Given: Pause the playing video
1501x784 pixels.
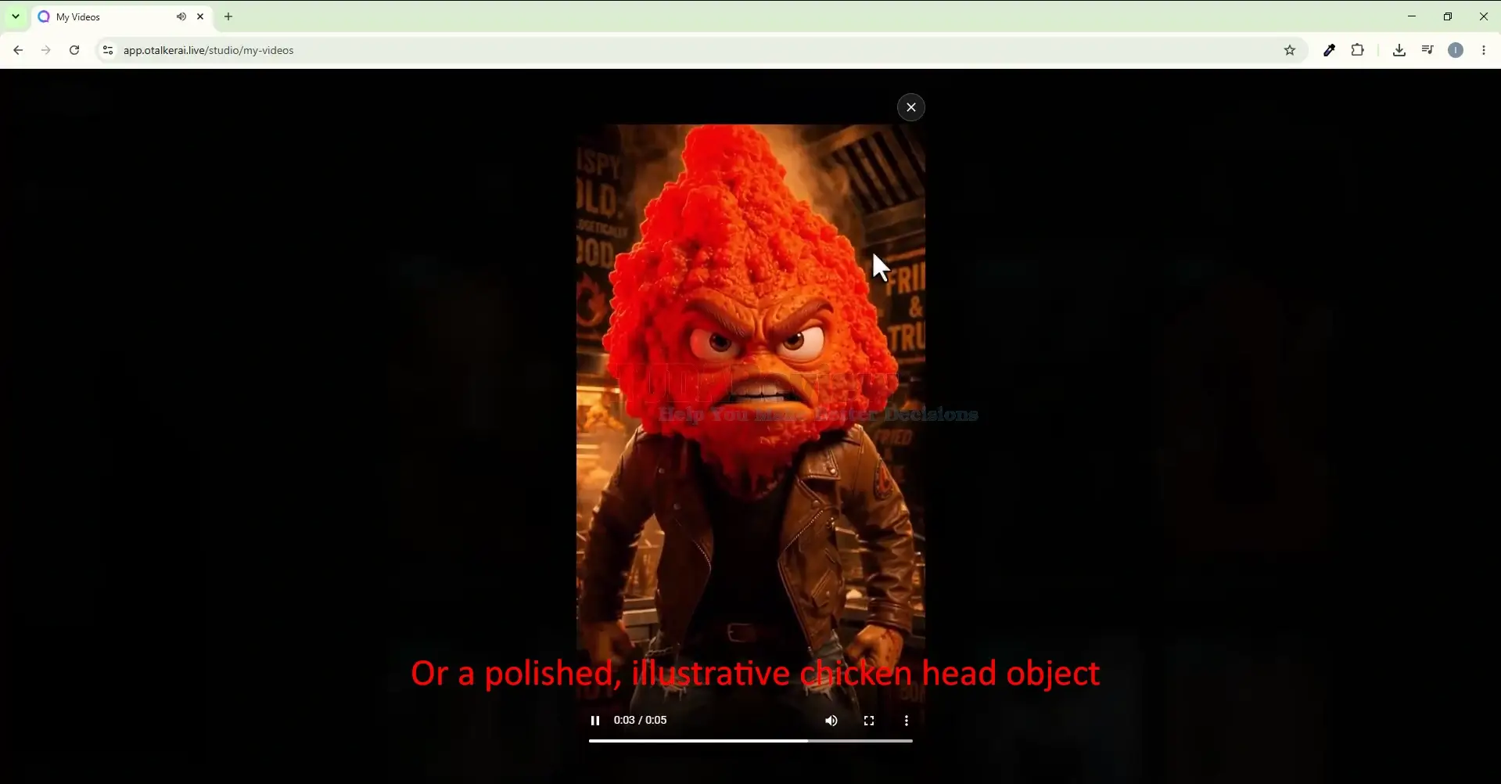Looking at the screenshot, I should pos(595,721).
